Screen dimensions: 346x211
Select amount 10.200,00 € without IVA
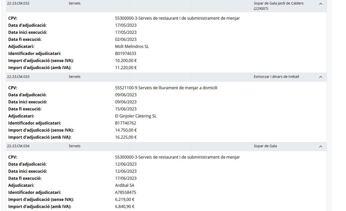click(x=126, y=61)
